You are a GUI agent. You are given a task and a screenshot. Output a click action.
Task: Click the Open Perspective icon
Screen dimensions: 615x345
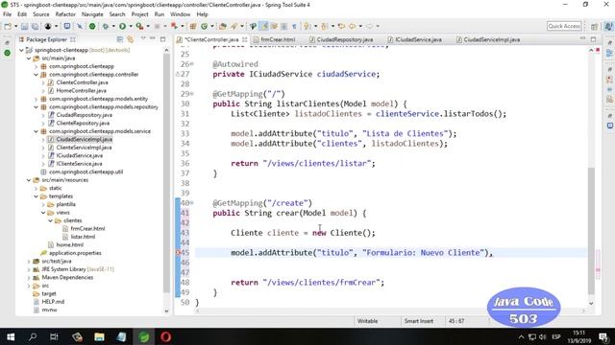click(595, 26)
